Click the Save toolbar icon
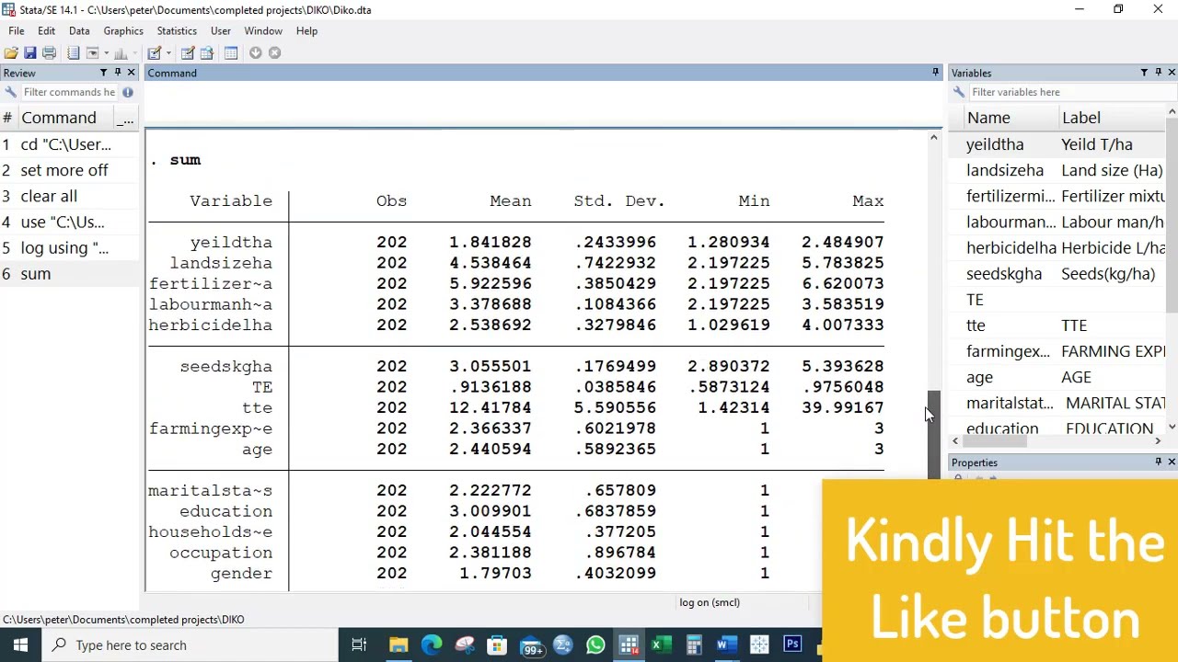 [29, 52]
